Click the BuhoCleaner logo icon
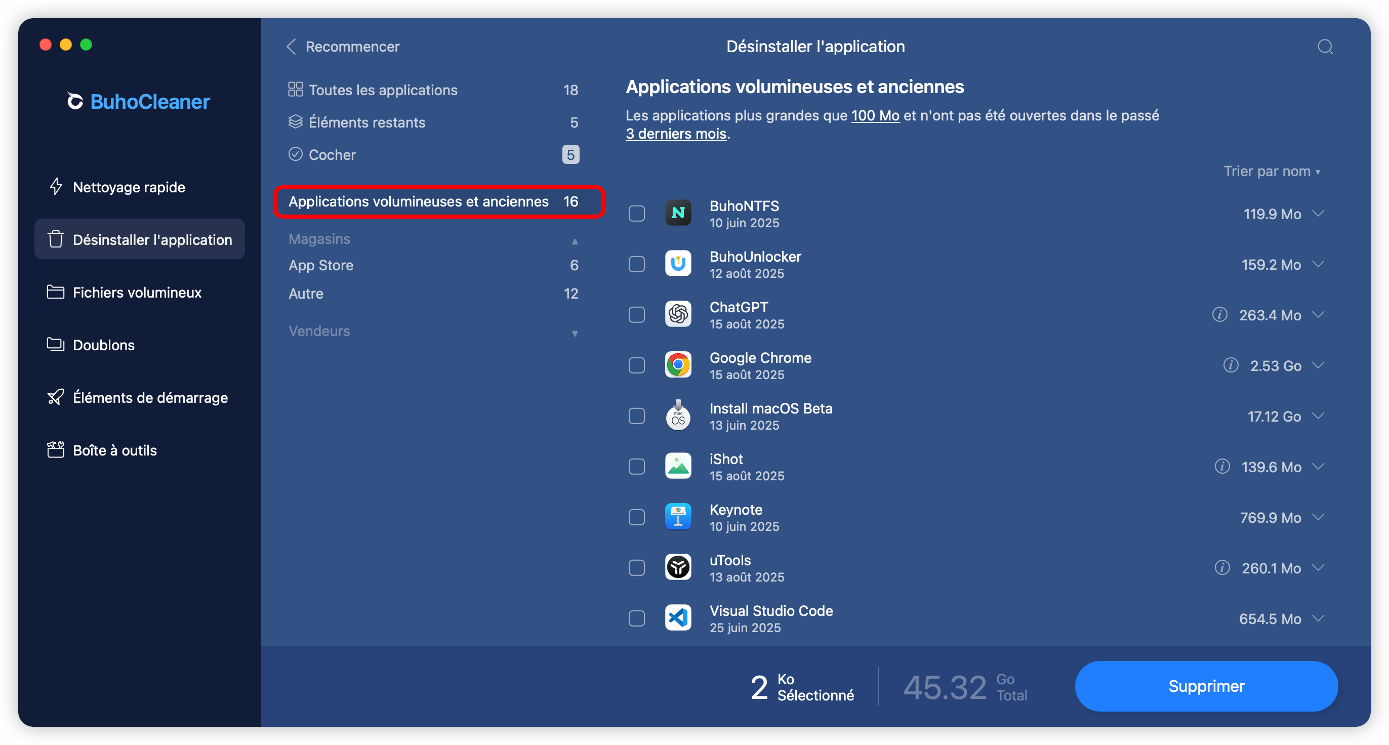The width and height of the screenshot is (1389, 745). point(75,101)
